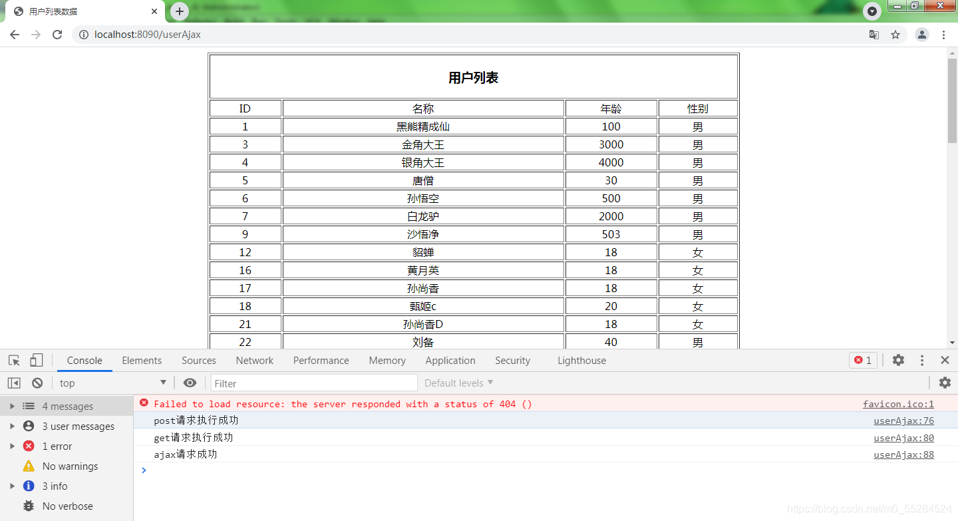Image resolution: width=958 pixels, height=521 pixels.
Task: Close the DevTools panel
Action: pos(945,360)
